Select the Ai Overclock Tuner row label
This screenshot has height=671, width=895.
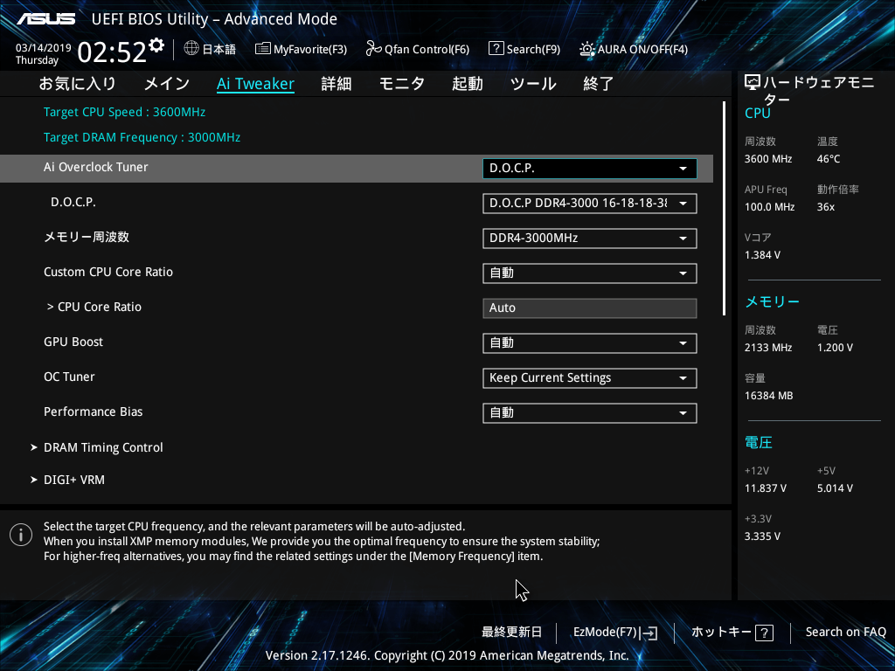coord(96,167)
